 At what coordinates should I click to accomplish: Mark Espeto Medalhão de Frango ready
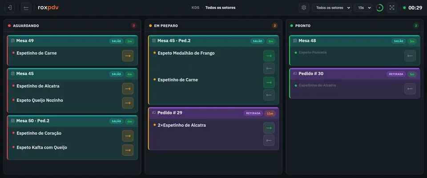(269, 56)
